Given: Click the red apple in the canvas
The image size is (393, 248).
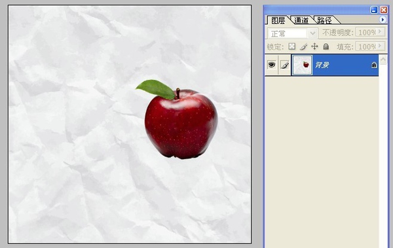Looking at the screenshot, I should pos(181,124).
